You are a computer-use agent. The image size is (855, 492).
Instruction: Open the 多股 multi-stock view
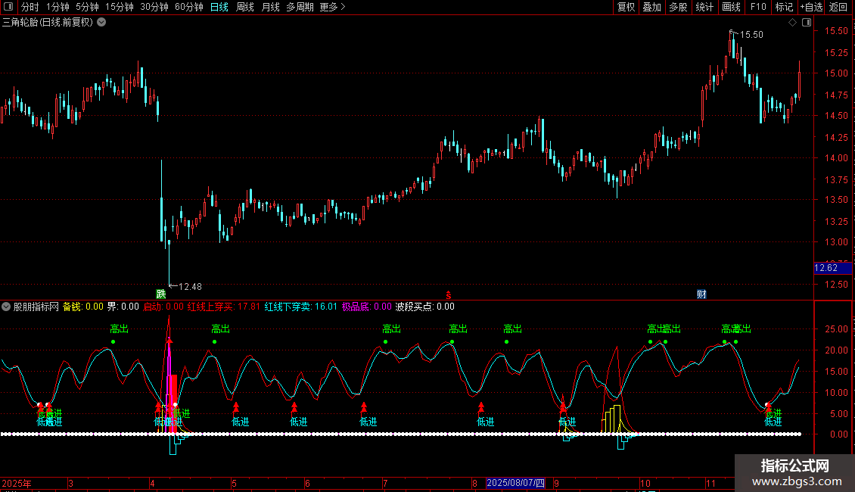pos(678,7)
